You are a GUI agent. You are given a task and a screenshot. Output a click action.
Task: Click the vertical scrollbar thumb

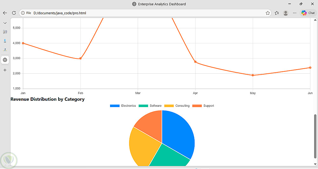point(315,136)
